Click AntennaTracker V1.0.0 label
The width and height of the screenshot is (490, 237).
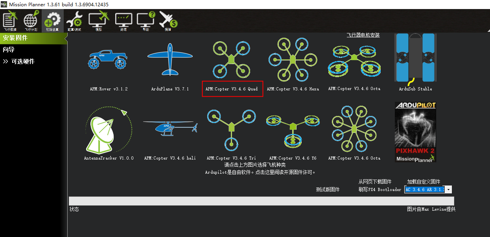[x=109, y=158]
